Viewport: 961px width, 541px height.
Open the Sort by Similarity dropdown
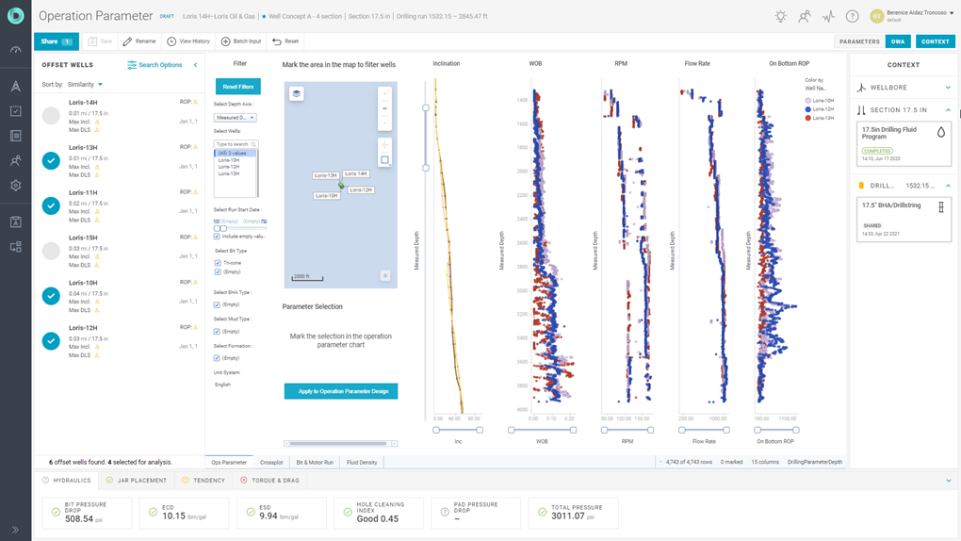point(85,85)
